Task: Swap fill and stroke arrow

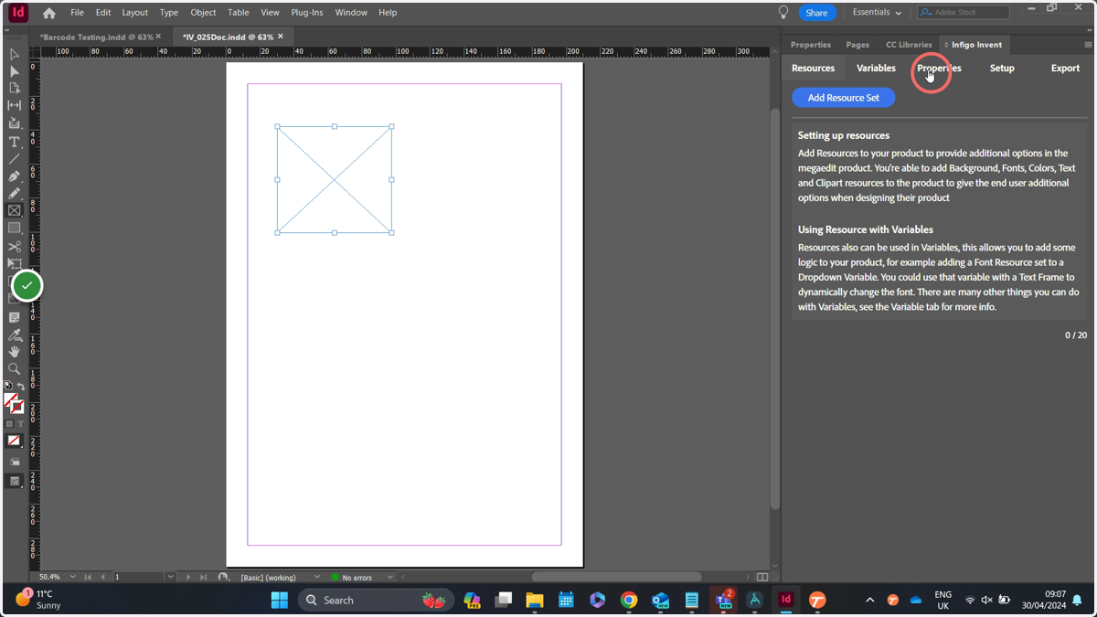Action: [20, 388]
